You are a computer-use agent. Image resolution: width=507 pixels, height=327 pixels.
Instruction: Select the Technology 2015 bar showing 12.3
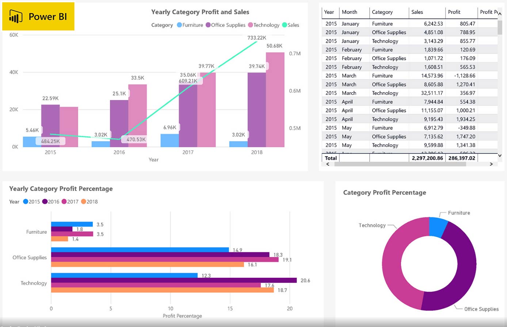pyautogui.click(x=124, y=275)
